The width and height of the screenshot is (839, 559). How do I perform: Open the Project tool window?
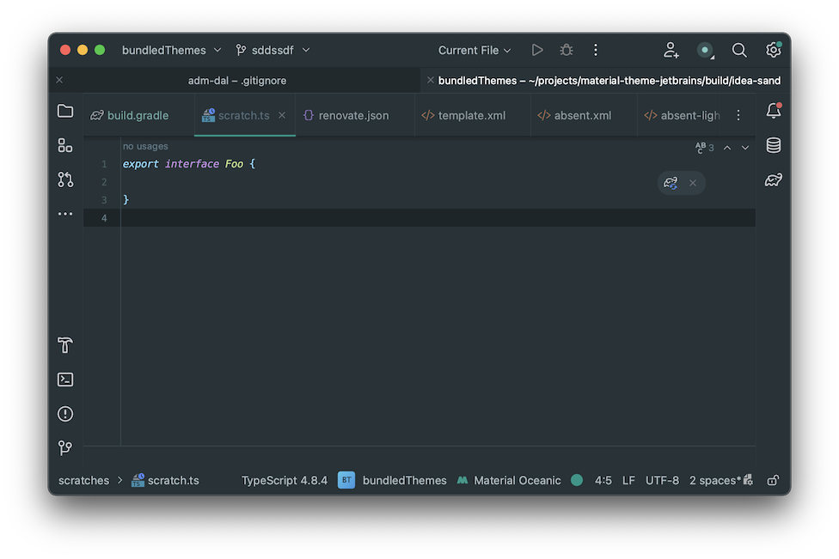pos(64,110)
